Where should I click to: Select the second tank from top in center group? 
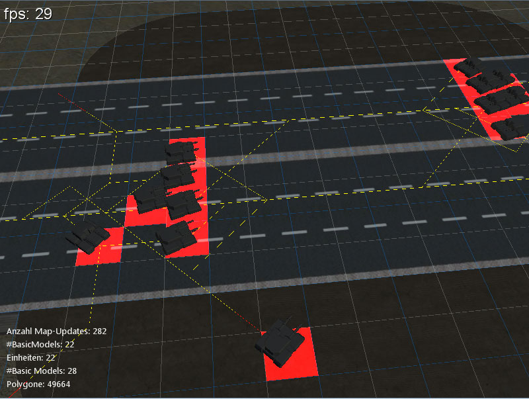pos(177,175)
